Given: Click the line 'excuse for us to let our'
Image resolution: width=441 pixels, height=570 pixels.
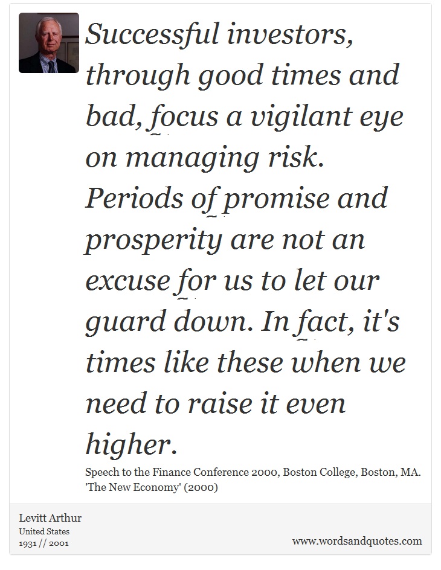Looking at the screenshot, I should click(233, 281).
